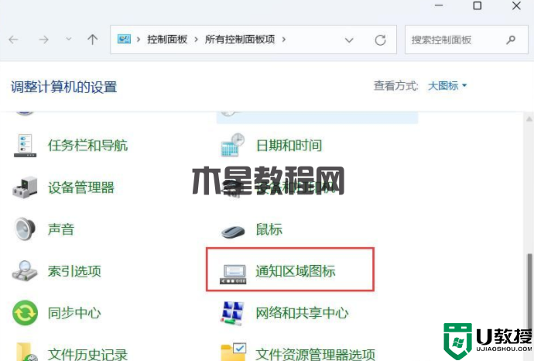Select 所有控制面板项 breadcrumb
534x361 pixels.
pyautogui.click(x=240, y=40)
